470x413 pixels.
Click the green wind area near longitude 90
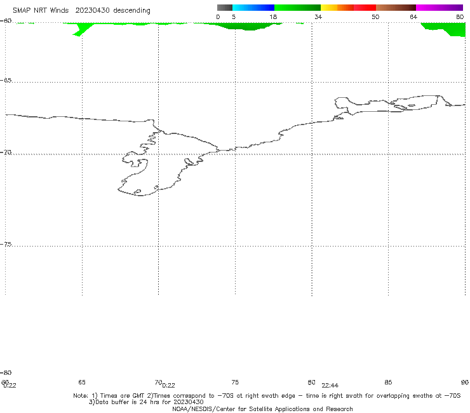(450, 29)
